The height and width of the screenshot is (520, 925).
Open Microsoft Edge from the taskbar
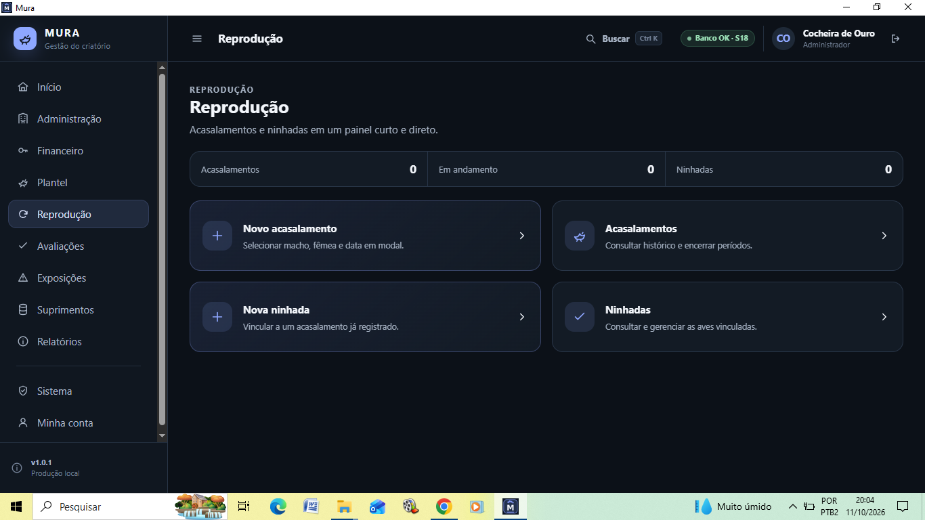point(278,506)
